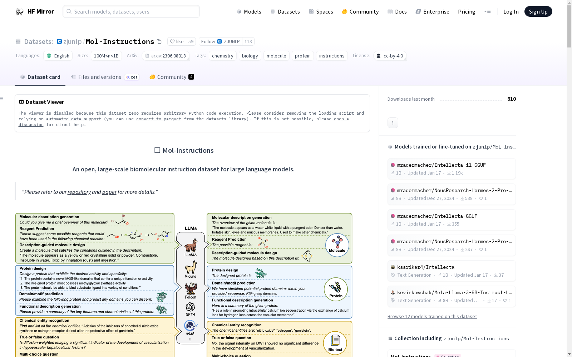Switch to the Files and versions tab

coord(99,77)
